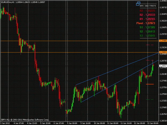Screen dimensions: 167x125
Task: Click the 1.29975 price scale value
Action: click(163, 27)
